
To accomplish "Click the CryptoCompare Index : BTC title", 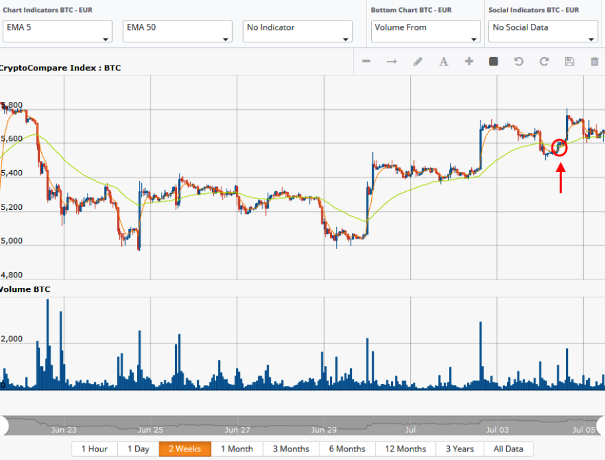I will (60, 68).
